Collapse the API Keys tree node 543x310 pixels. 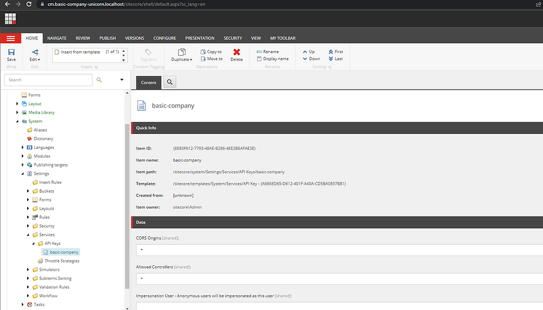[34, 244]
